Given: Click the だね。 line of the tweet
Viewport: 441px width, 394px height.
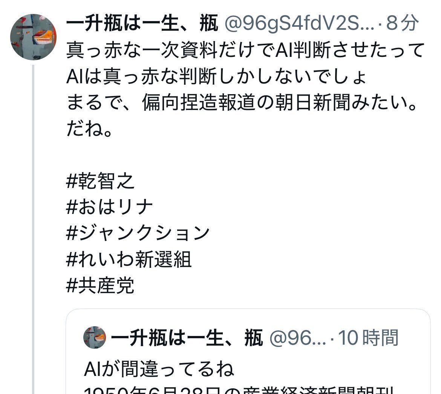Looking at the screenshot, I should 89,128.
